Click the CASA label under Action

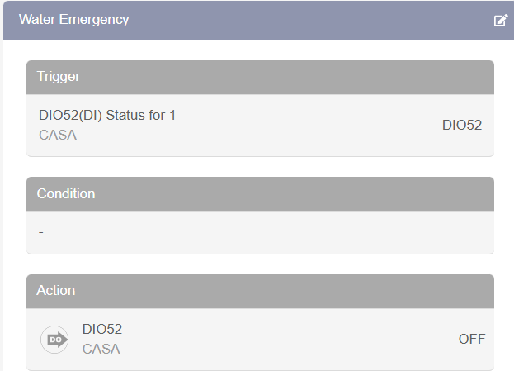click(x=101, y=349)
